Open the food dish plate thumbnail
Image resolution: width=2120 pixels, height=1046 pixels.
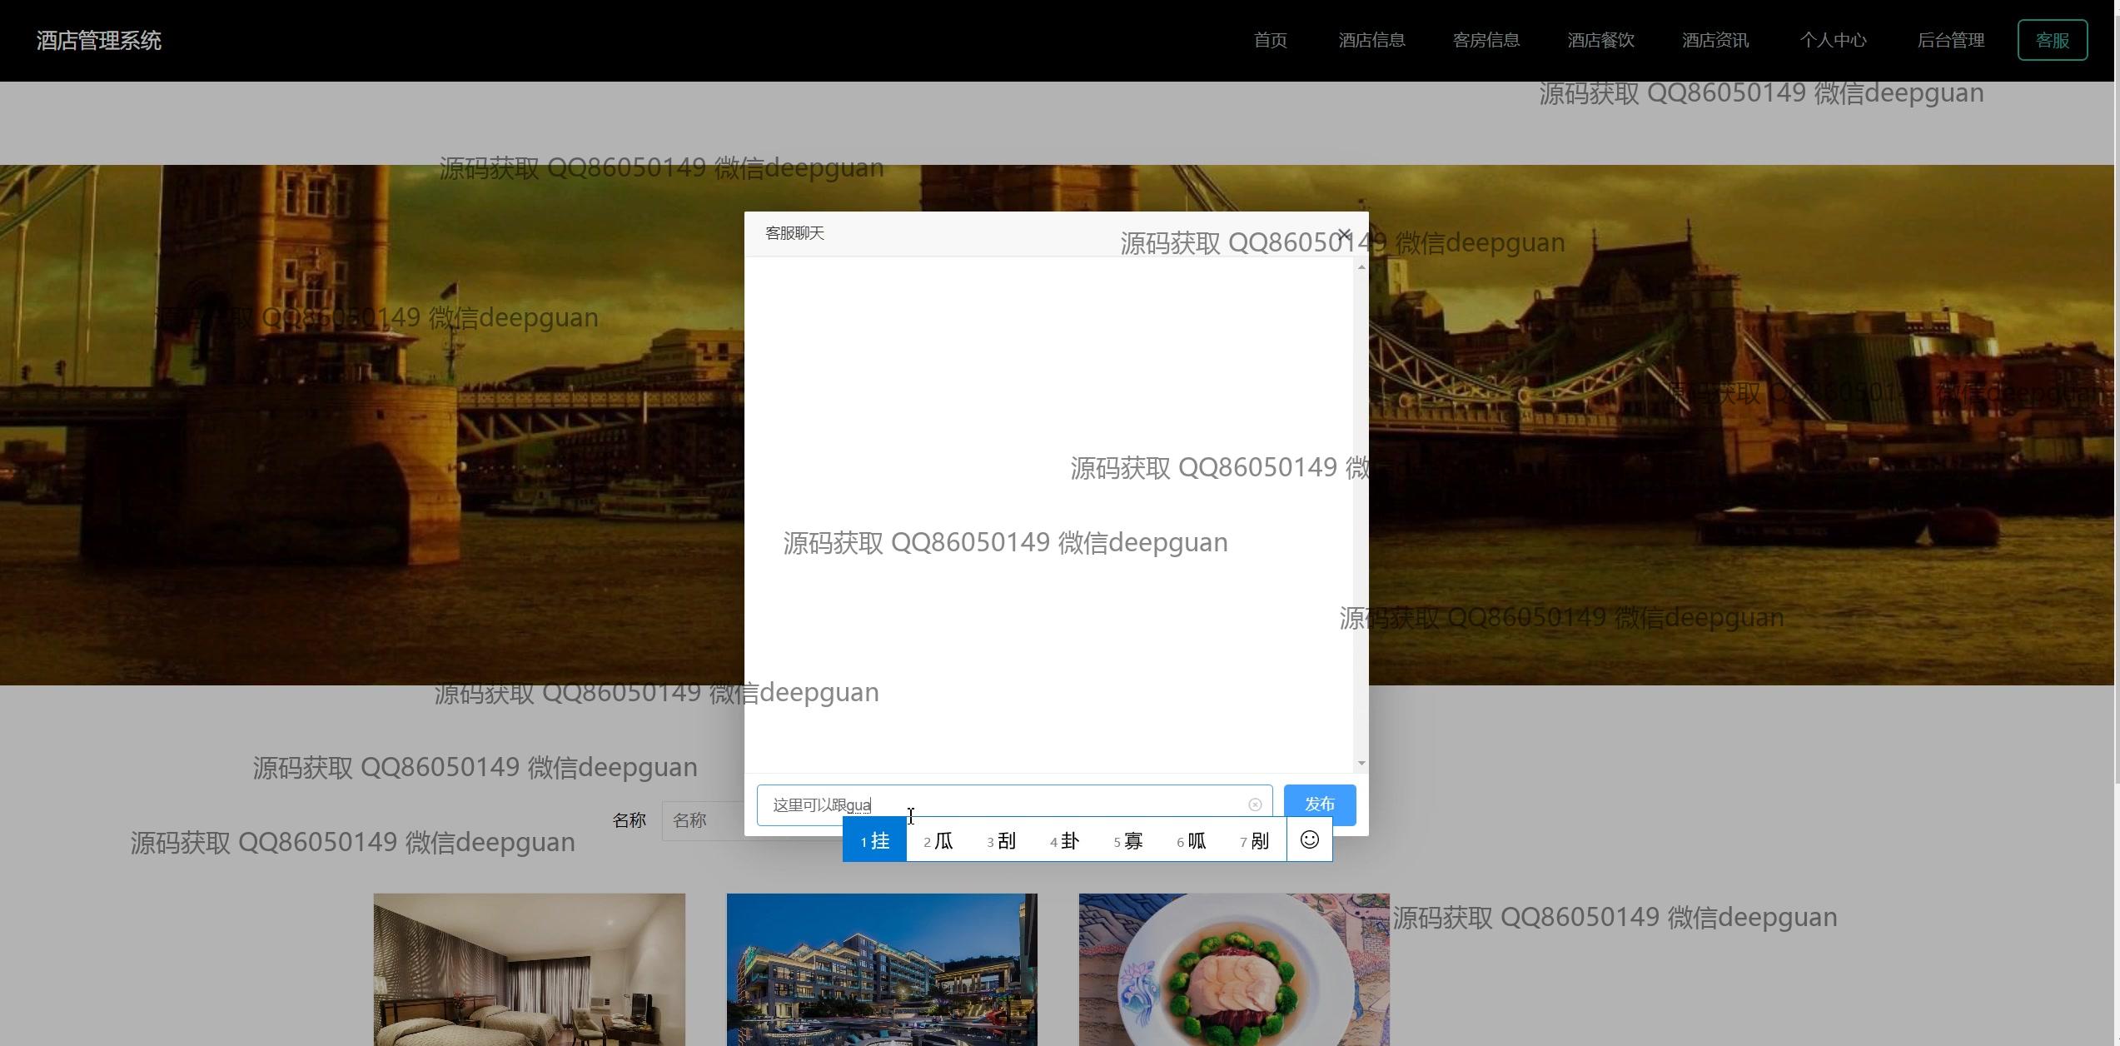pyautogui.click(x=1233, y=969)
